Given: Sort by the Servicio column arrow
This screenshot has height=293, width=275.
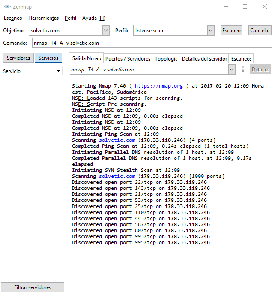Looking at the screenshot, I should pos(58,71).
